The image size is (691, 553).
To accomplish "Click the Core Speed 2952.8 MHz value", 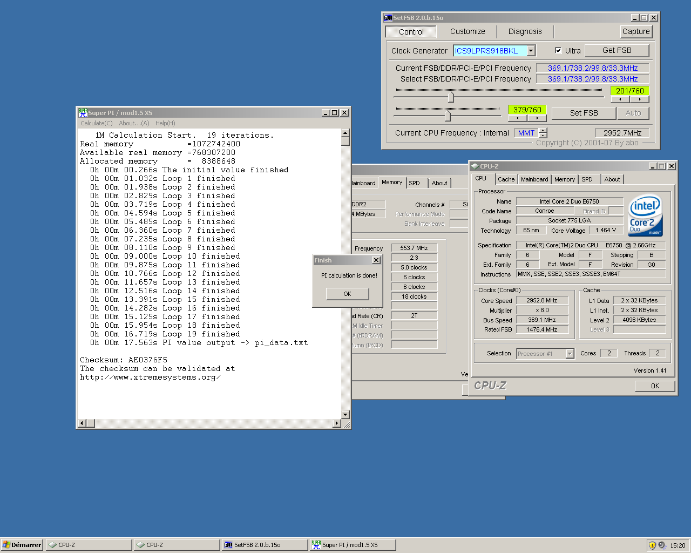I will point(542,300).
